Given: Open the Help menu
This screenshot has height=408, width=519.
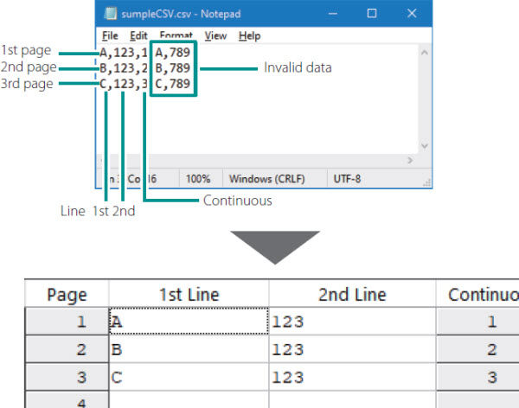Looking at the screenshot, I should 249,36.
